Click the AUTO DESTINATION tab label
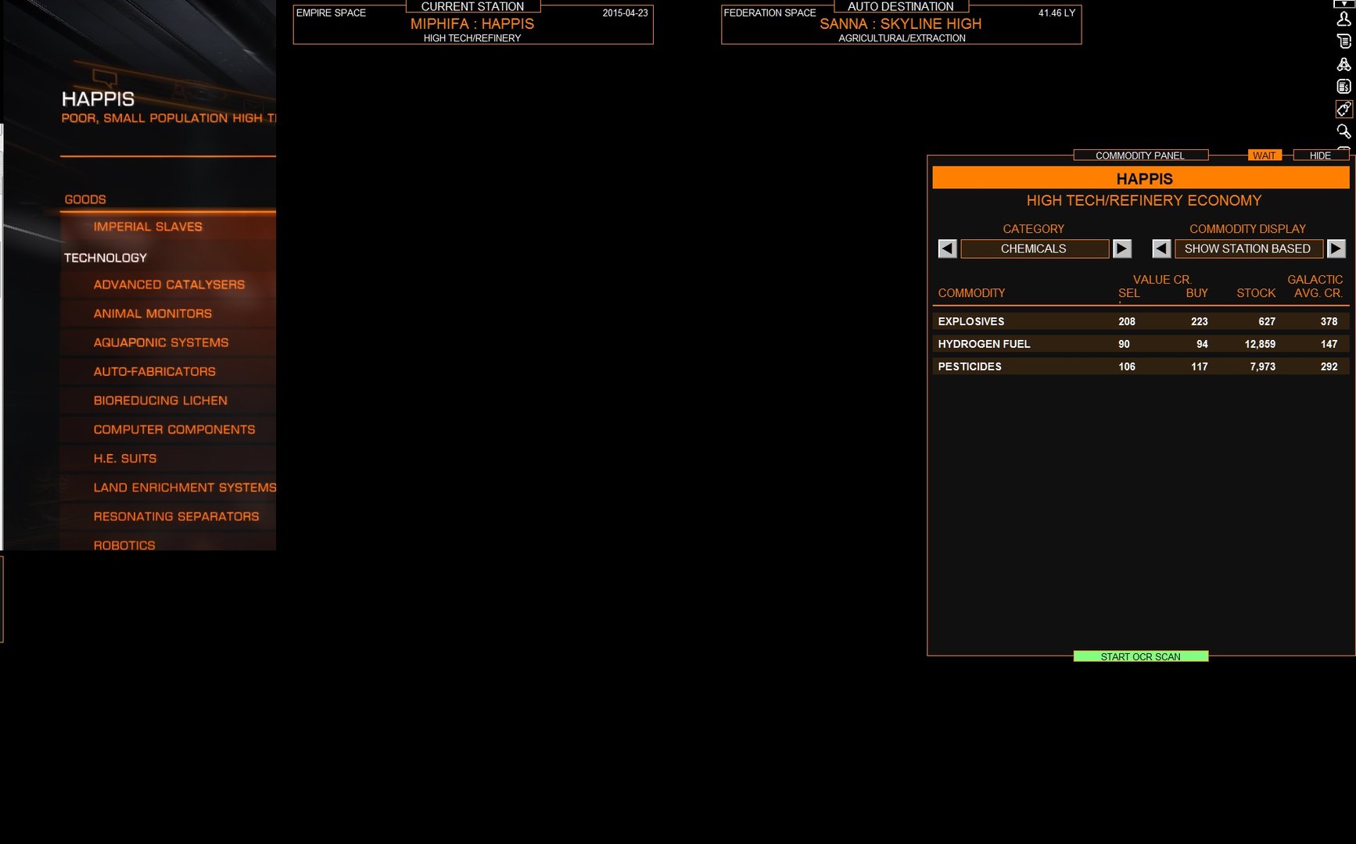 click(x=901, y=6)
